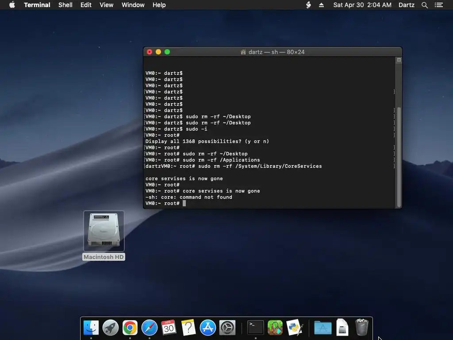Open the Applications folder stack in Dock
Image resolution: width=453 pixels, height=340 pixels.
(x=322, y=328)
